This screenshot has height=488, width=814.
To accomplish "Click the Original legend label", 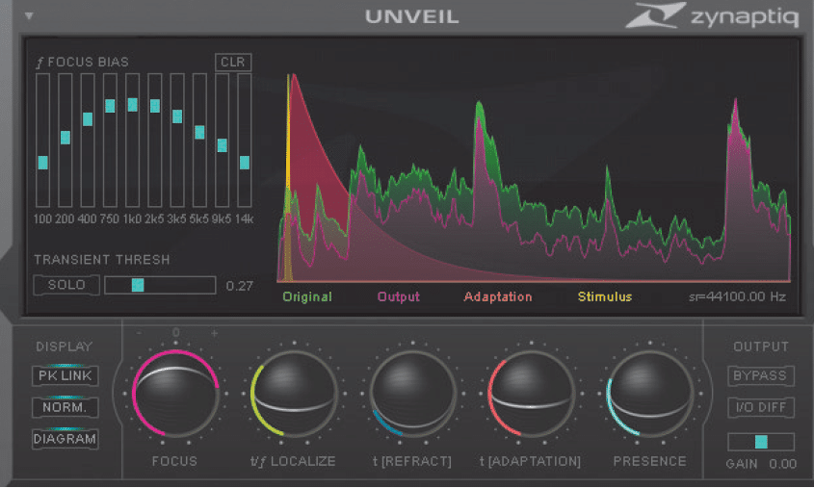I will tap(307, 296).
